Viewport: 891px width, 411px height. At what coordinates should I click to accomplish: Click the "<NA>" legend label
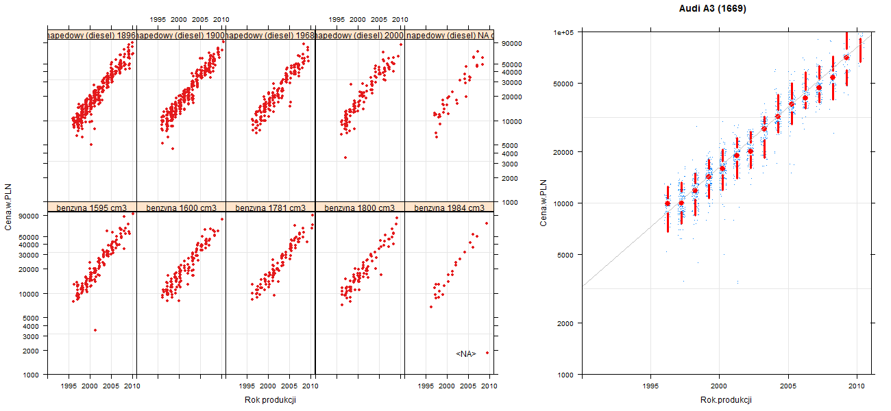[466, 353]
